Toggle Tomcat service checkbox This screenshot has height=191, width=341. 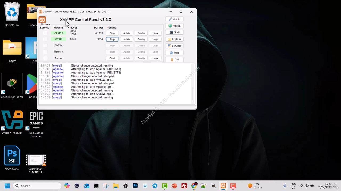click(45, 58)
